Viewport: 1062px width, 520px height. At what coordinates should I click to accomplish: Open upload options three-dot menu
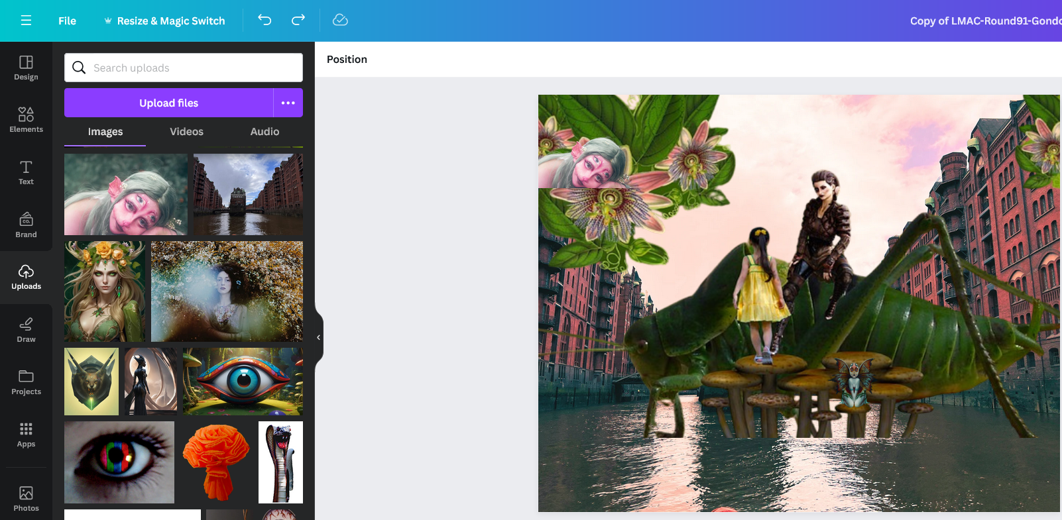288,103
